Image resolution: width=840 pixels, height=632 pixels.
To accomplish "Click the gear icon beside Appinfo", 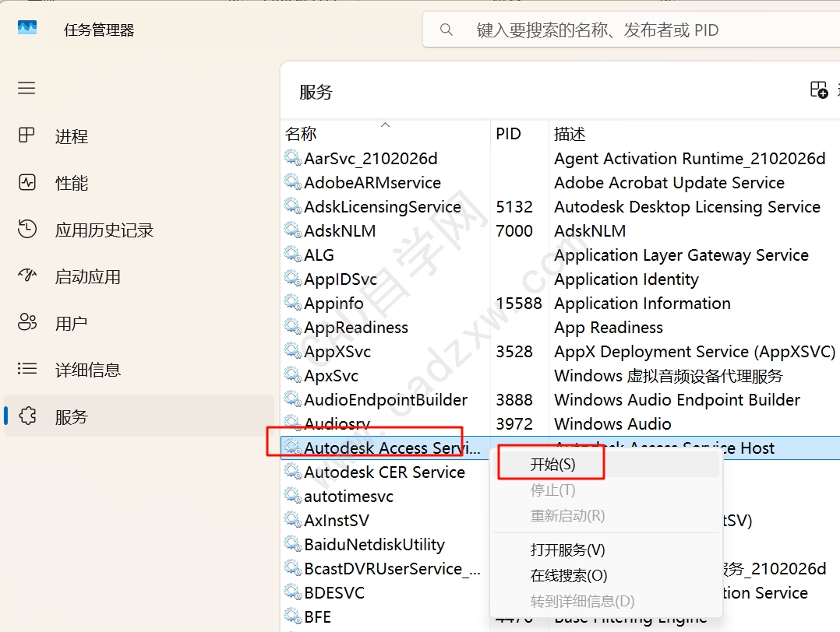I will pos(292,302).
